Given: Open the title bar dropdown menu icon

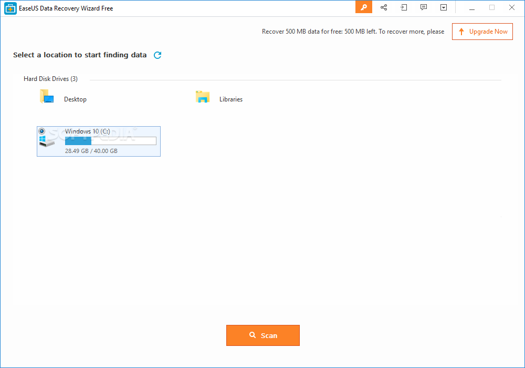Looking at the screenshot, I should [x=444, y=7].
